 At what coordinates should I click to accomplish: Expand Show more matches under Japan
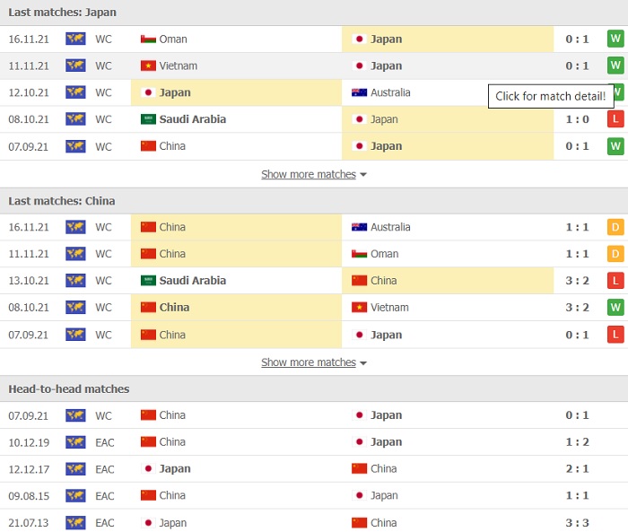308,174
